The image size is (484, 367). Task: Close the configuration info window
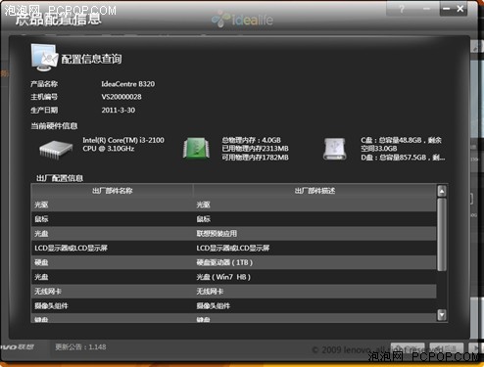[x=460, y=9]
